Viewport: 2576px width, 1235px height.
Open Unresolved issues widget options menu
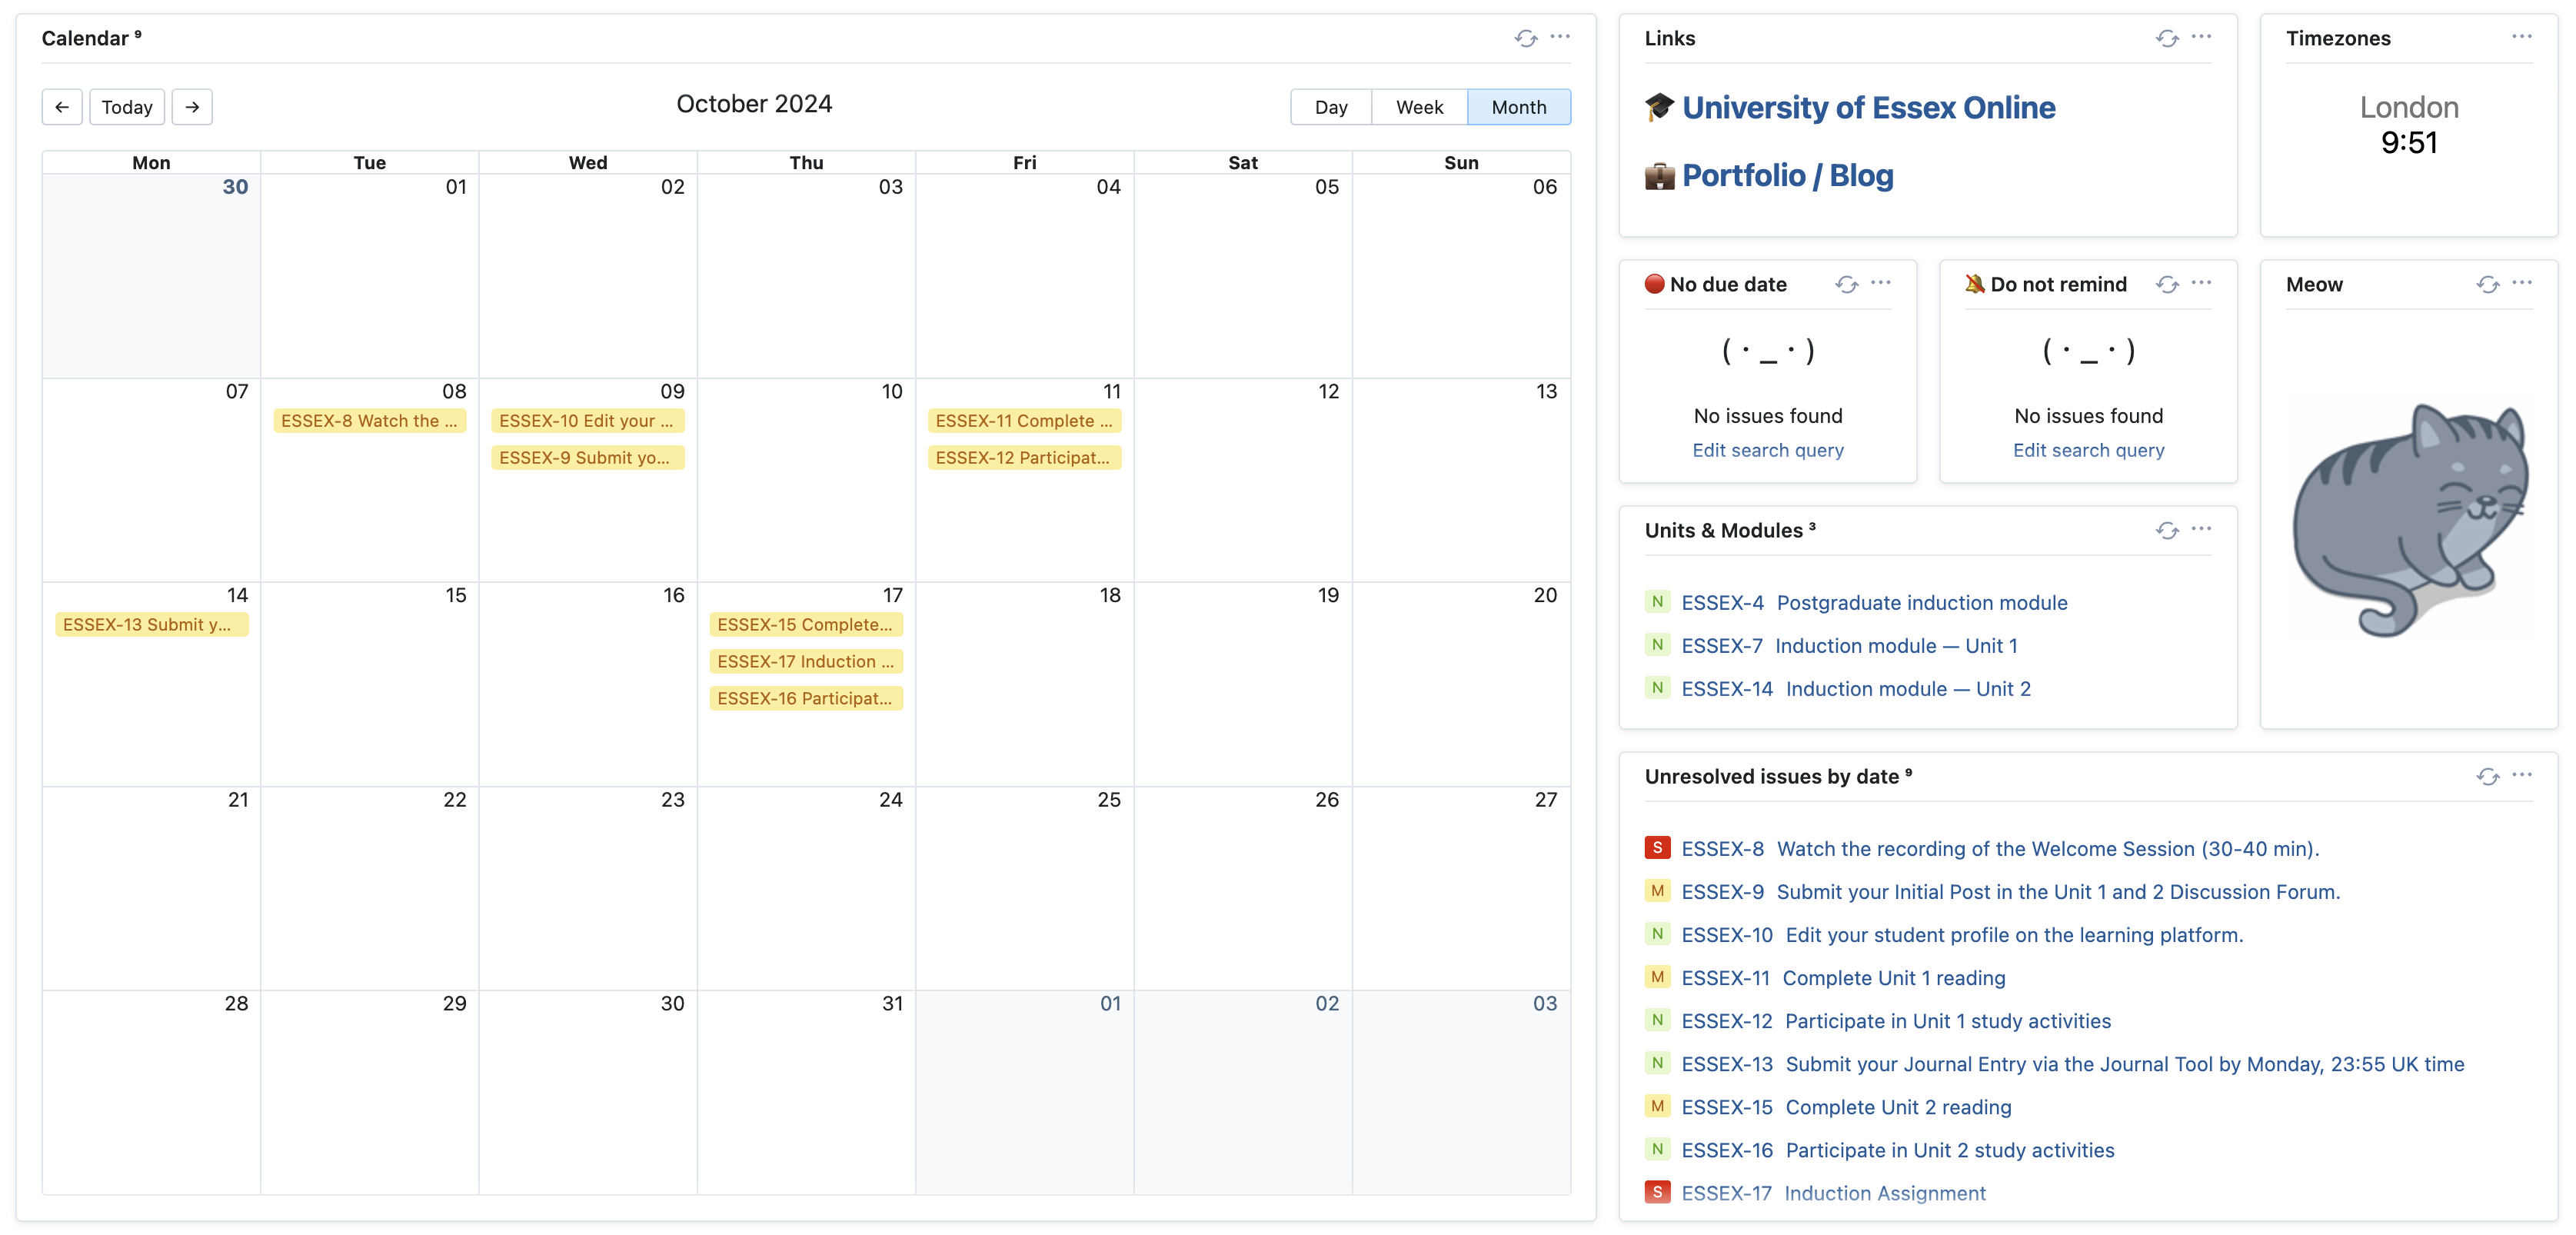pos(2522,775)
